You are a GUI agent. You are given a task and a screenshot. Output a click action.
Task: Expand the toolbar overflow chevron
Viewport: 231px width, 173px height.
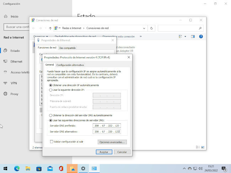coord(141,36)
